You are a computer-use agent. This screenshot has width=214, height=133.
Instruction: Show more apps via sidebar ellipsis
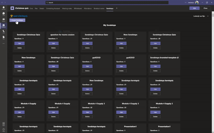tap(4, 43)
